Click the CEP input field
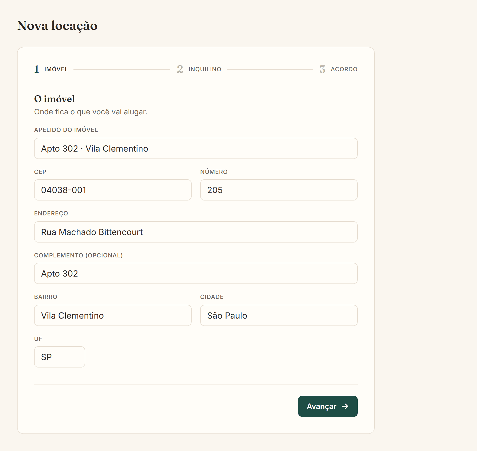This screenshot has height=451, width=477. coord(113,190)
